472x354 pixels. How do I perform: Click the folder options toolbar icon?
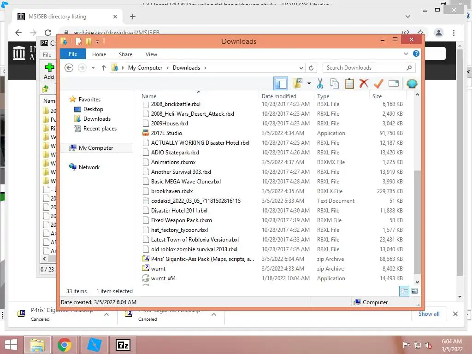[x=297, y=83]
